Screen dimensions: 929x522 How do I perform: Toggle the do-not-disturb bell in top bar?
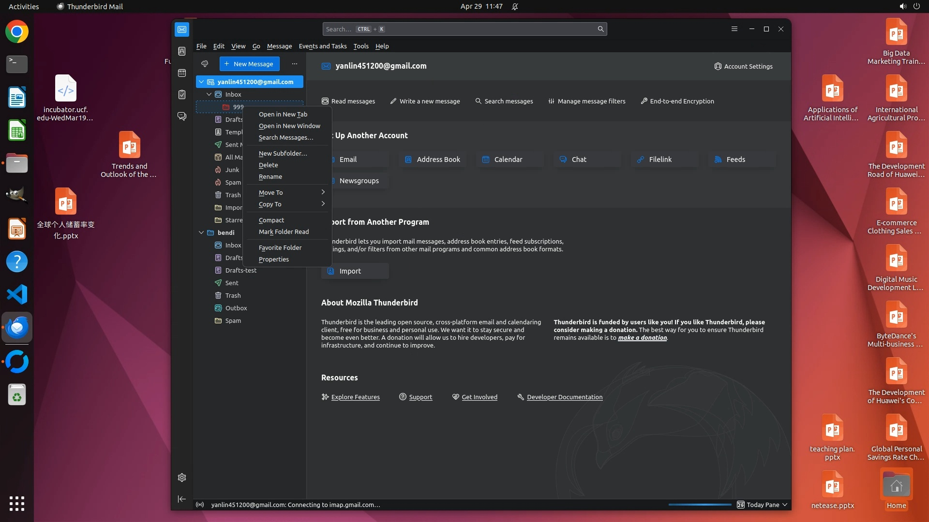[x=515, y=7]
